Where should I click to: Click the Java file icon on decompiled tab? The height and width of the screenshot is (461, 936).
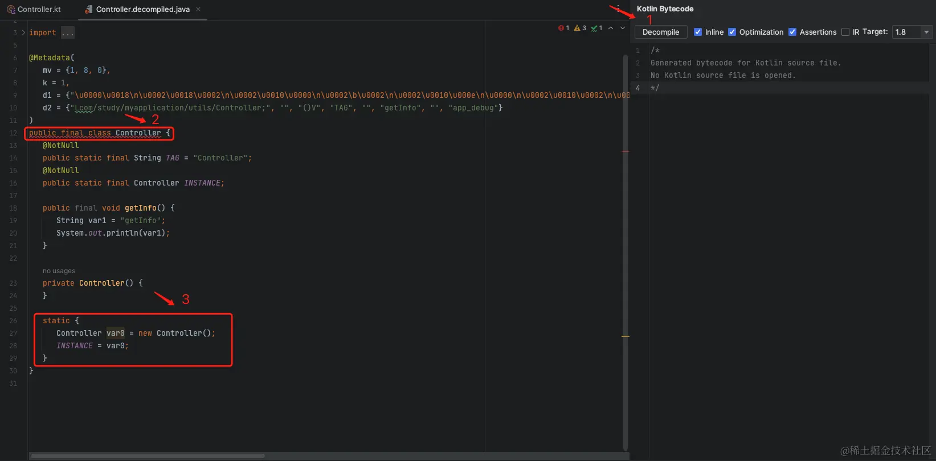88,9
